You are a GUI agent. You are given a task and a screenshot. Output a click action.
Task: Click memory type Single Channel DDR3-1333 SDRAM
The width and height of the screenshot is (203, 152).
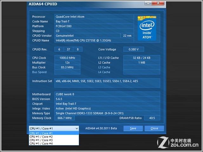pos(107,113)
